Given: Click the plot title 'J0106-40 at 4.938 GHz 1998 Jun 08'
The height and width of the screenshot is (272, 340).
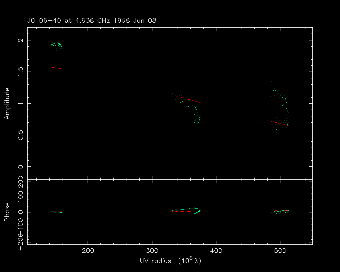Looking at the screenshot, I should coord(92,21).
